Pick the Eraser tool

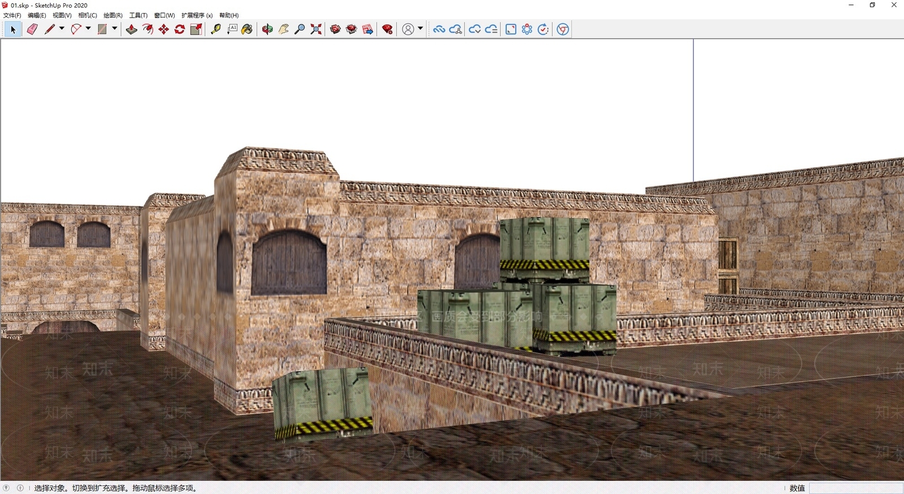[32, 29]
